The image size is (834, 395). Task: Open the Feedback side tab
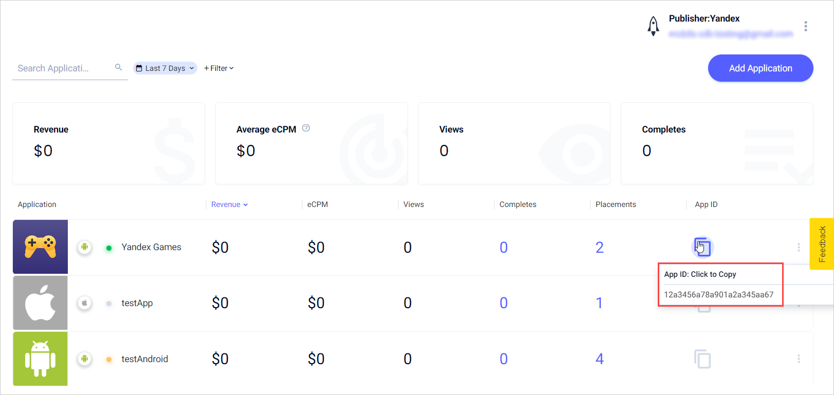[822, 244]
